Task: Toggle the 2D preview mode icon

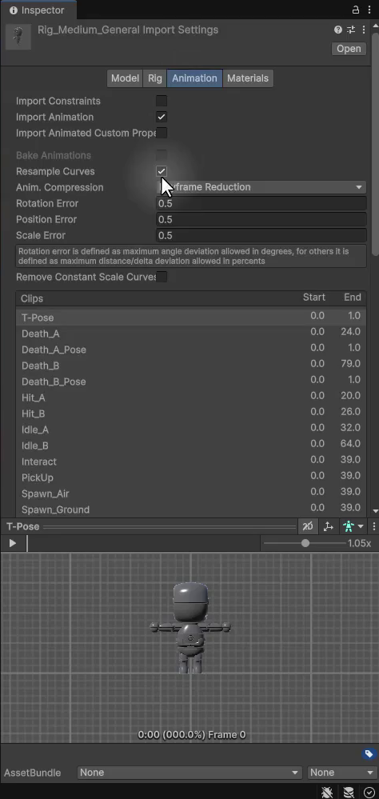Action: click(308, 526)
